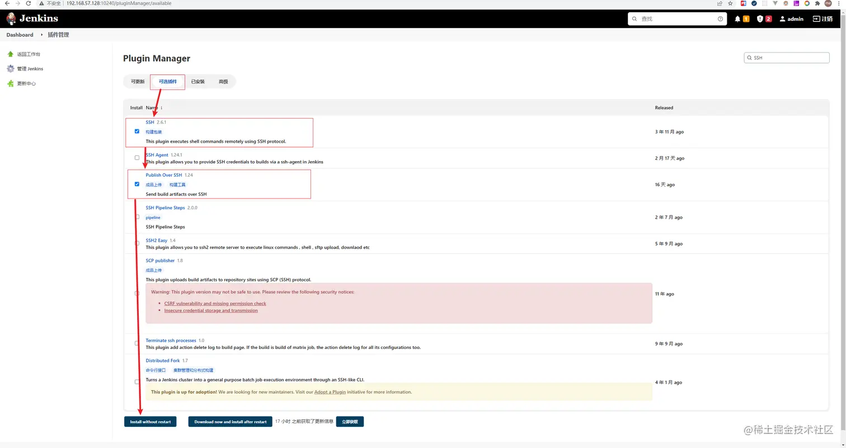Open Insecure credential storage and transmission notice
Screen dimensions: 846x448
pyautogui.click(x=211, y=310)
